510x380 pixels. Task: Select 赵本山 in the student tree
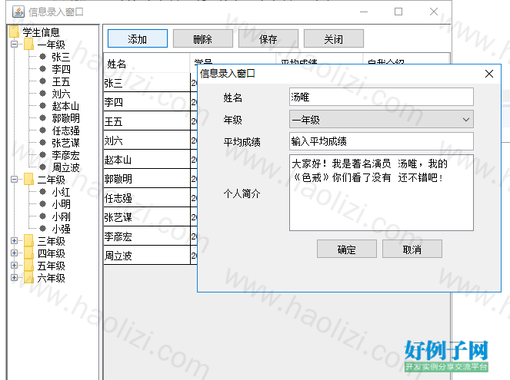click(65, 106)
